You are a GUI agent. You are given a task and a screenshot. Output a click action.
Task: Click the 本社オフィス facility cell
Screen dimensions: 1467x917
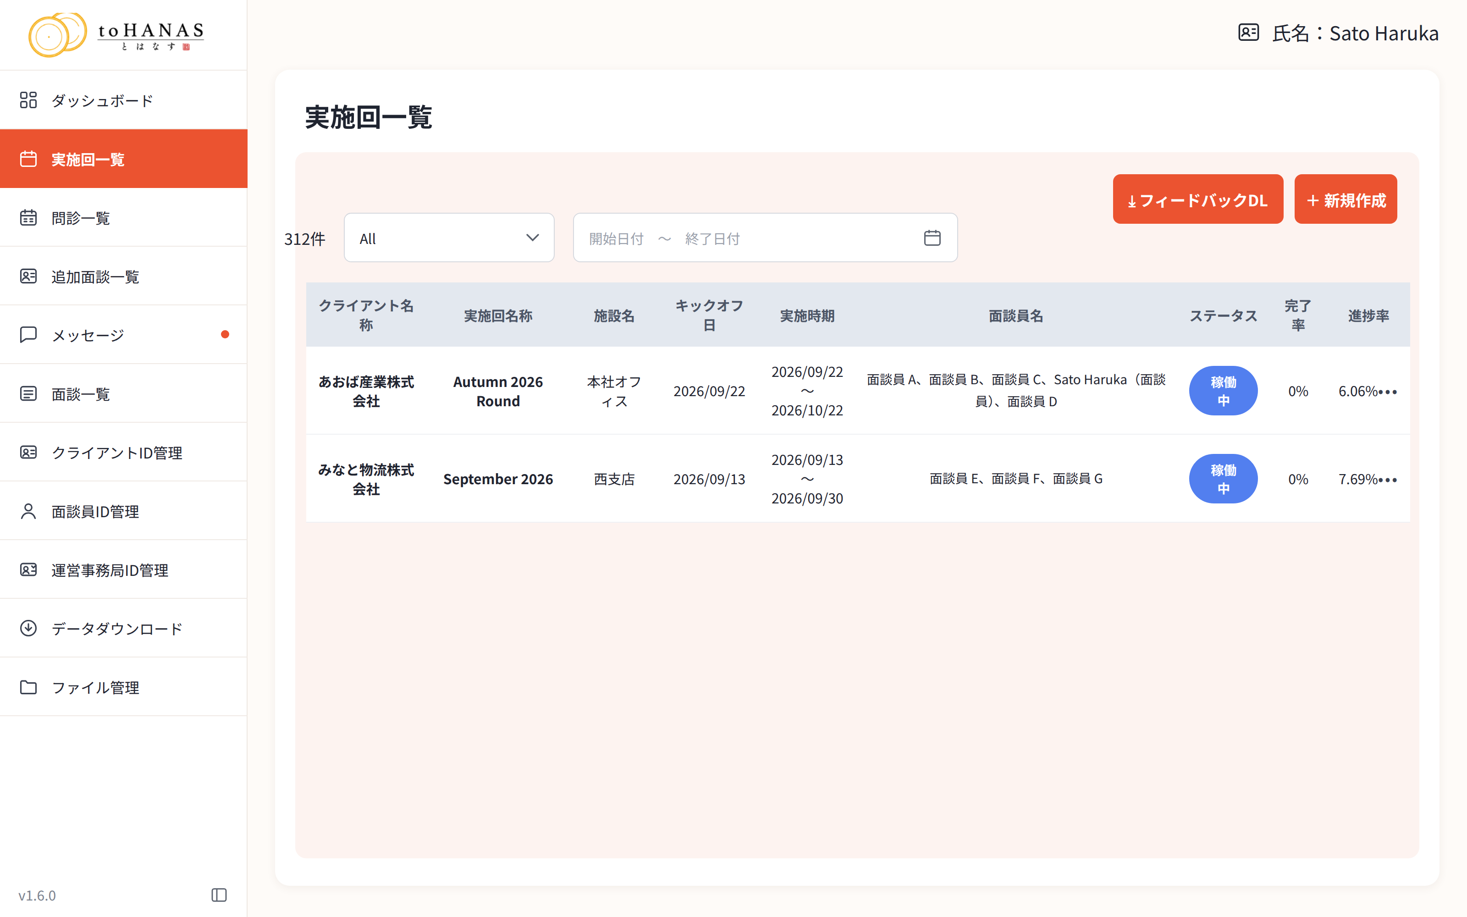(614, 391)
